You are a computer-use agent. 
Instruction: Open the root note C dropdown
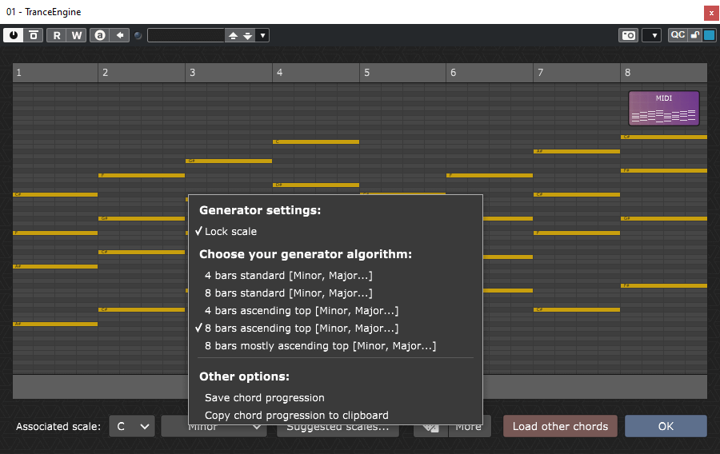coord(132,426)
